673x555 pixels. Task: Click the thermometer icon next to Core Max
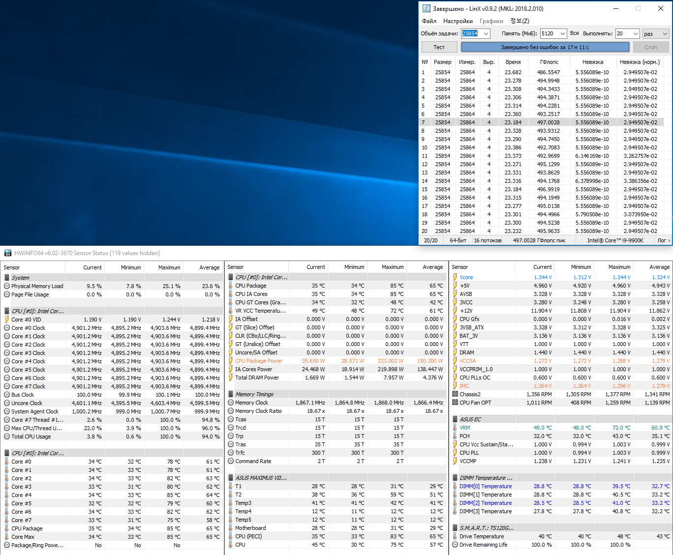click(6, 537)
